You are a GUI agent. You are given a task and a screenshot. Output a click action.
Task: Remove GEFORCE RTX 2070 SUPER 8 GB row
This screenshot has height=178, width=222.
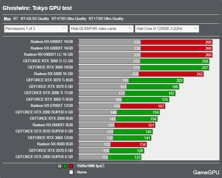pyautogui.click(x=75, y=131)
